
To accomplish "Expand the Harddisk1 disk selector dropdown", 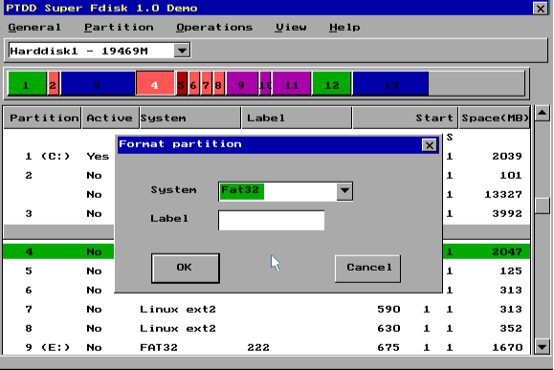I will pos(182,51).
